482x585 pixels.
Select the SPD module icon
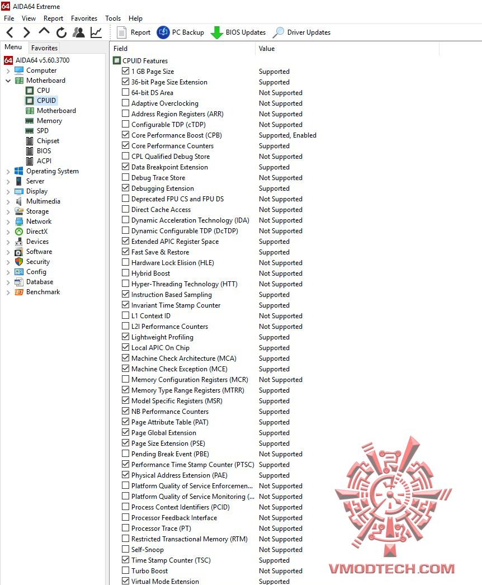pyautogui.click(x=30, y=130)
